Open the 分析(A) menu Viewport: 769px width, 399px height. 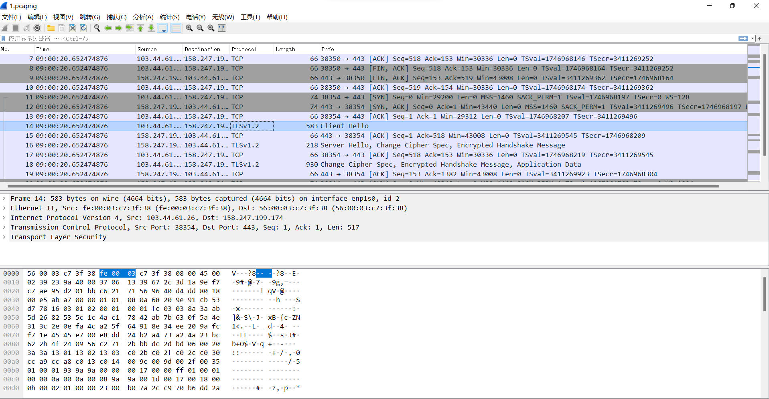(x=143, y=17)
